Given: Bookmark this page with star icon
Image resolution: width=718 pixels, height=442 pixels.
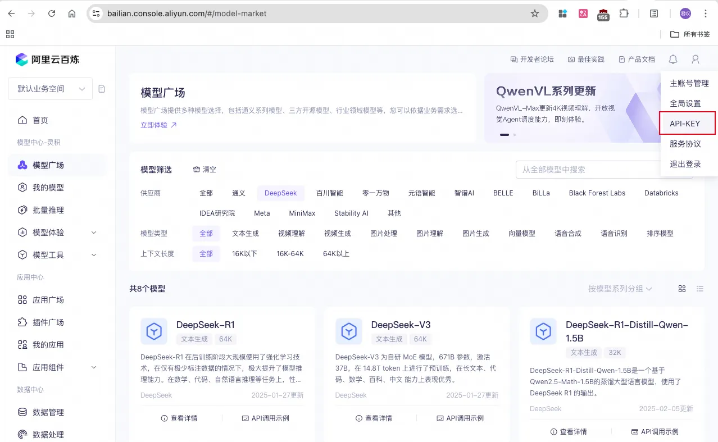Looking at the screenshot, I should point(535,13).
